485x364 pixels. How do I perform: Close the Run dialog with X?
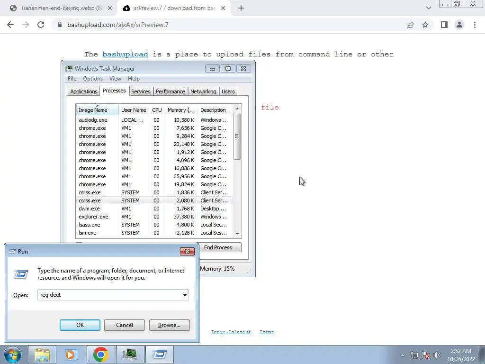pos(187,251)
